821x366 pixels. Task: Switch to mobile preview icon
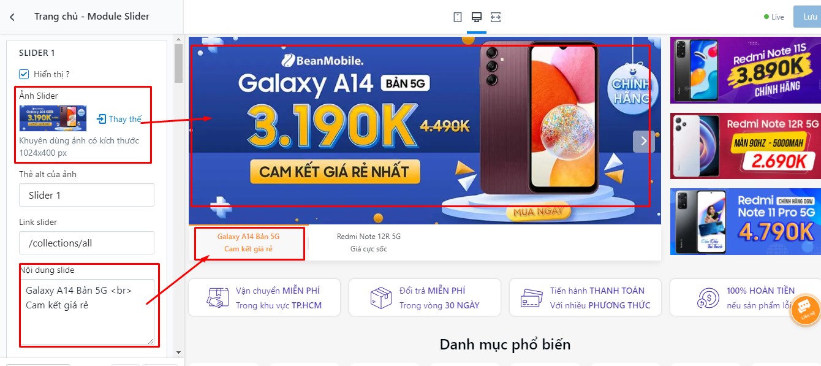point(458,17)
